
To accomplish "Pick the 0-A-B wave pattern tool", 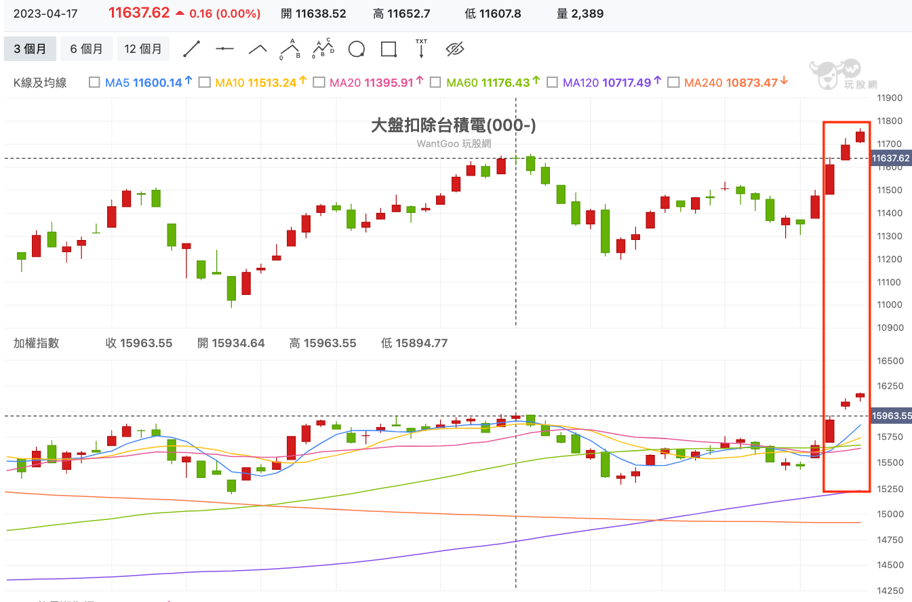I will 291,49.
